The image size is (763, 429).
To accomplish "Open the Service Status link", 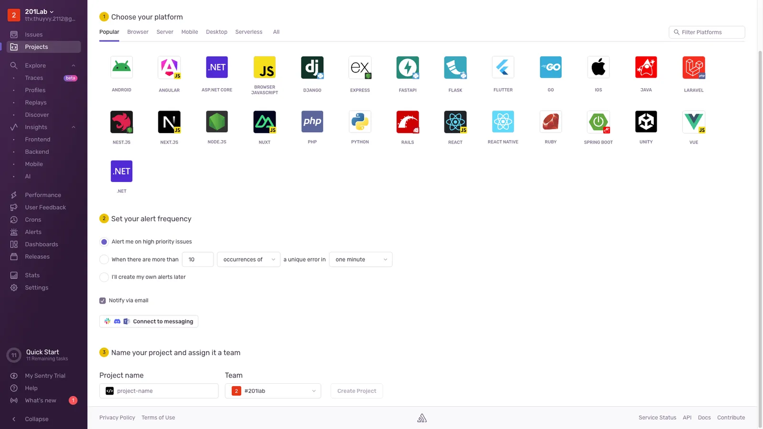I will [x=658, y=418].
